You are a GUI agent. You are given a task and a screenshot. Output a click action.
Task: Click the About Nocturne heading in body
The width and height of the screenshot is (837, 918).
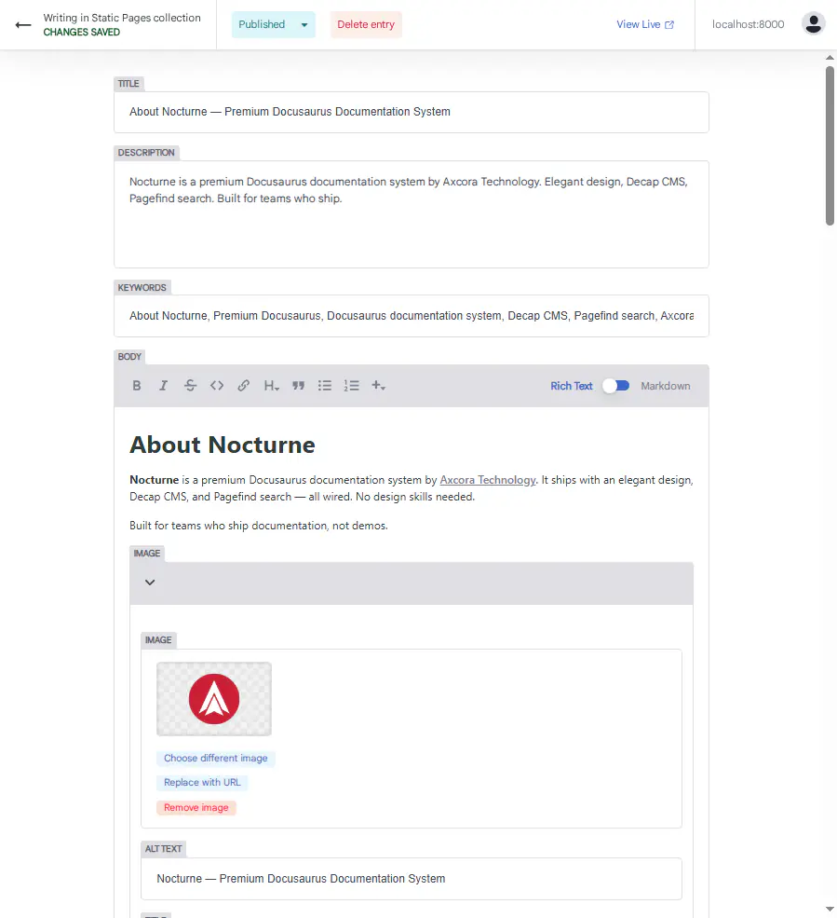tap(223, 445)
